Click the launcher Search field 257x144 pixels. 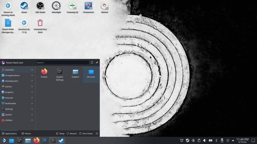tap(63, 62)
